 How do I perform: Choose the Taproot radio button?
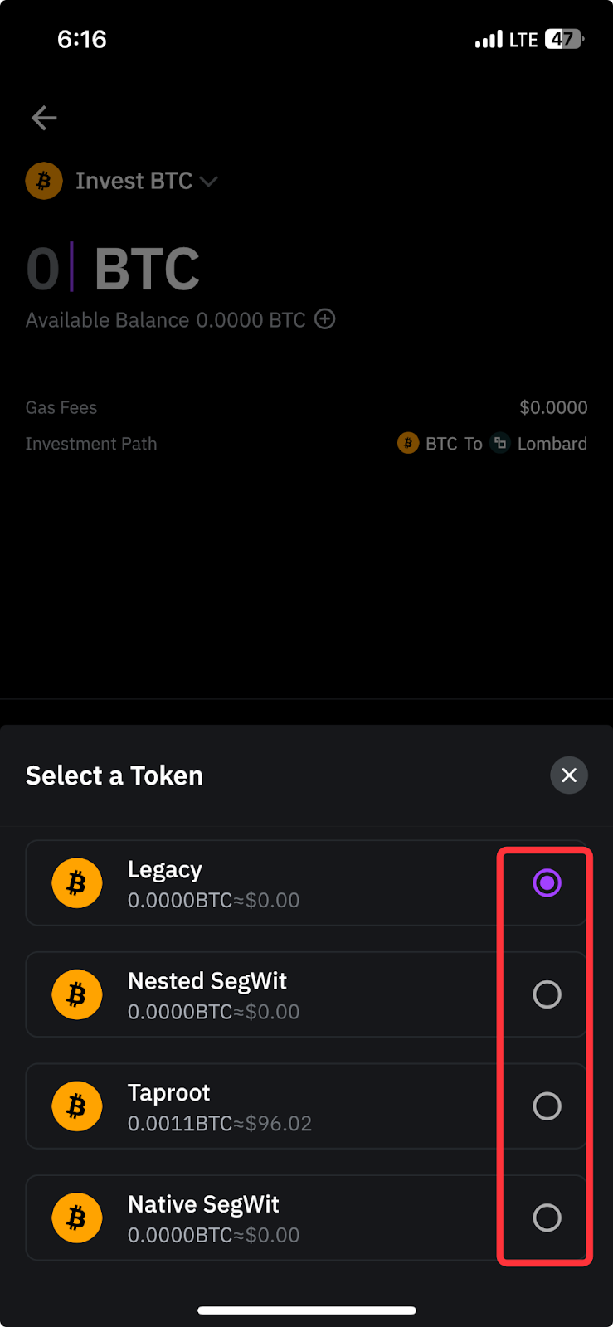pyautogui.click(x=547, y=1106)
